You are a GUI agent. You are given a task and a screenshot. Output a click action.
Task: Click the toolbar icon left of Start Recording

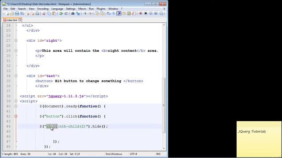[134, 14]
